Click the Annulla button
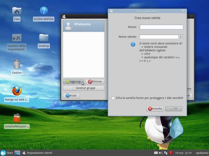 coord(155,109)
